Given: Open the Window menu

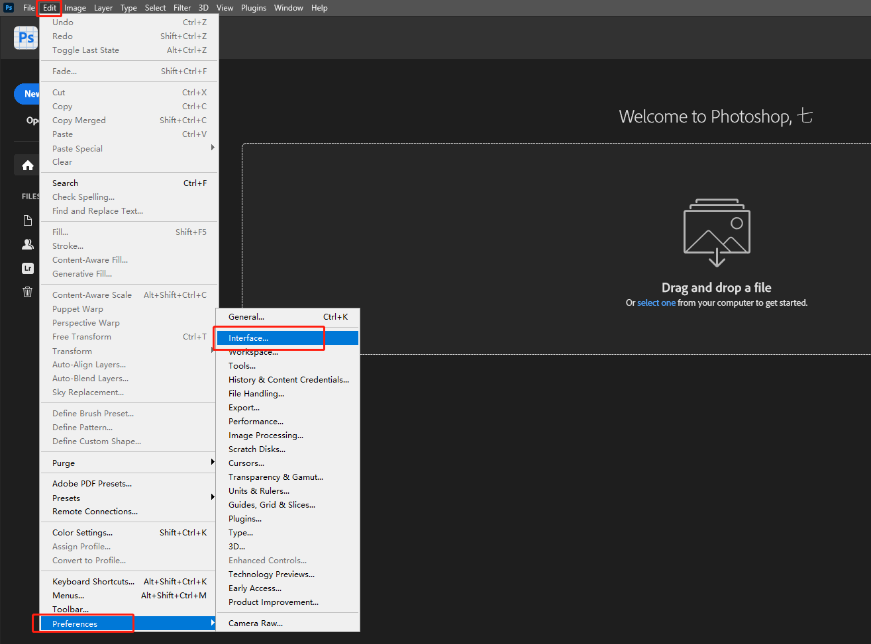Looking at the screenshot, I should [x=289, y=8].
